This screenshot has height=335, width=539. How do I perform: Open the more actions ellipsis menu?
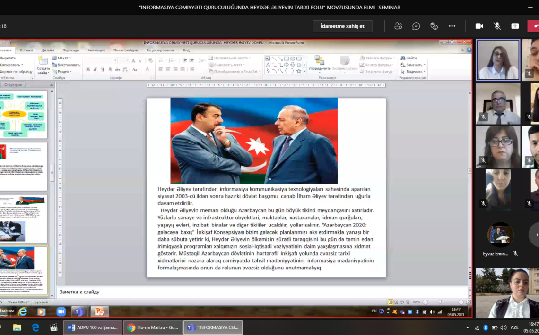[x=452, y=26]
